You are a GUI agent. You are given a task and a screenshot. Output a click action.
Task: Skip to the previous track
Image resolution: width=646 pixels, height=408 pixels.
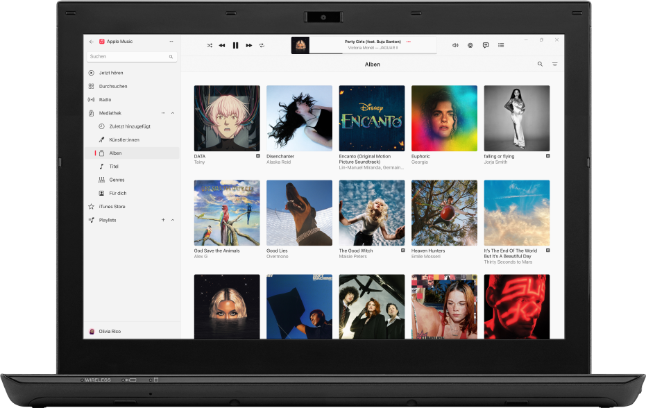pyautogui.click(x=222, y=45)
